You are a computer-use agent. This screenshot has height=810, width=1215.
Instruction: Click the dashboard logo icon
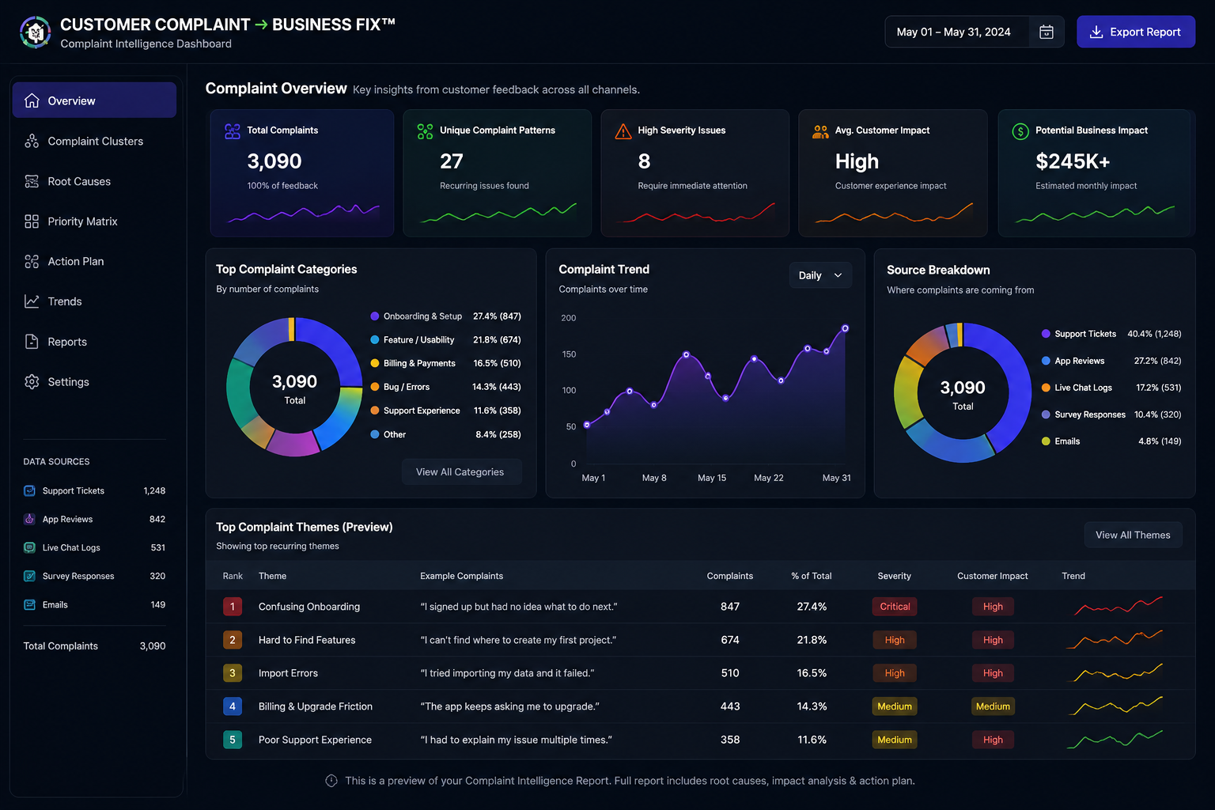tap(35, 32)
